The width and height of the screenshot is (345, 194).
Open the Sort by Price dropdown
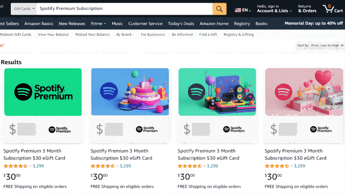click(x=320, y=45)
